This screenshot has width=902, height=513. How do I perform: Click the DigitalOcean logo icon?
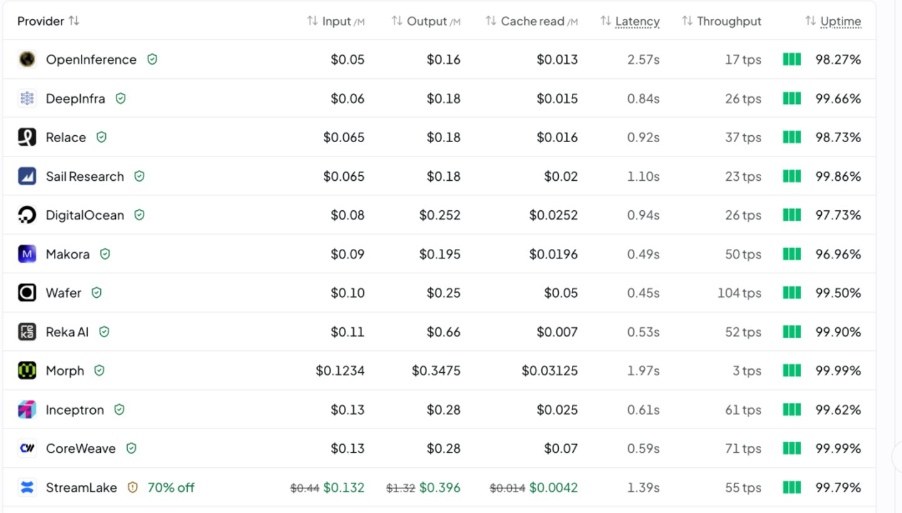27,215
